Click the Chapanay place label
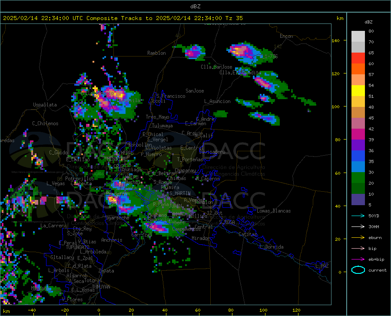This screenshot has width=391, height=316. click(185, 170)
